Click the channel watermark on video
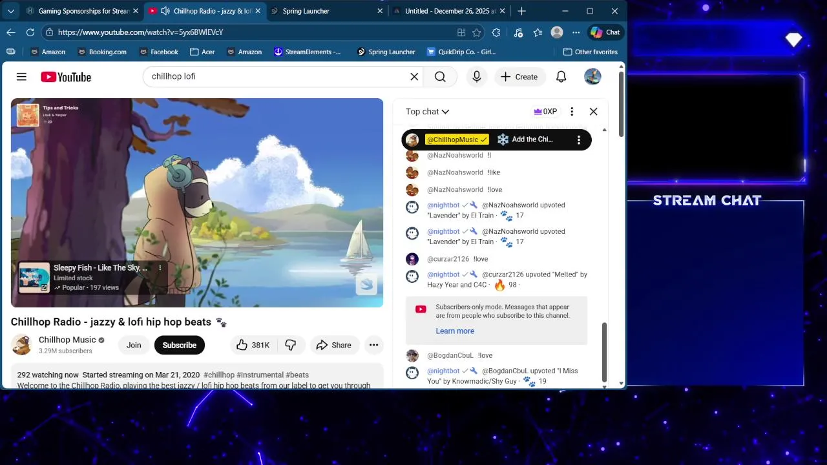This screenshot has height=465, width=827. tap(366, 285)
